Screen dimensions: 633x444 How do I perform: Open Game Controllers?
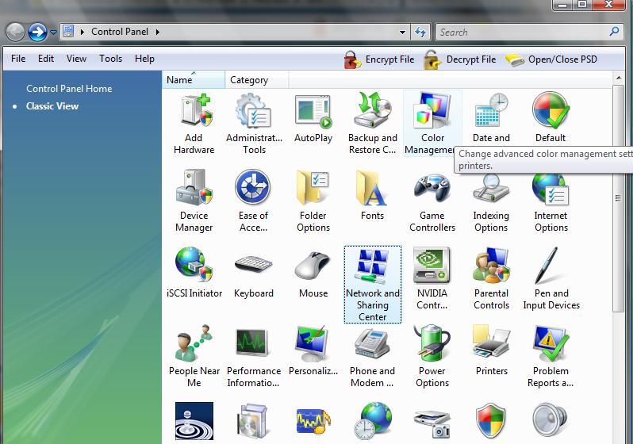click(432, 201)
